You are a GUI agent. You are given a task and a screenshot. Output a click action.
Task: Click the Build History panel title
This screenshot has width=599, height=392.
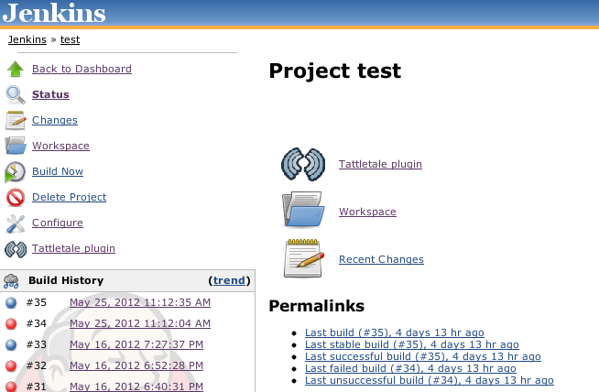click(x=66, y=280)
